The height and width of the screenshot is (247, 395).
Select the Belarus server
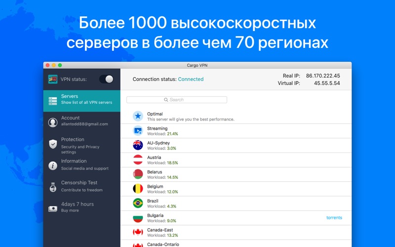click(x=236, y=174)
